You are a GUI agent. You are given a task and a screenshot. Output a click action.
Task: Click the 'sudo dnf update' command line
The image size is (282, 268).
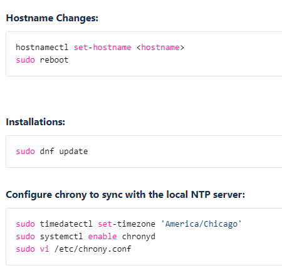(52, 152)
